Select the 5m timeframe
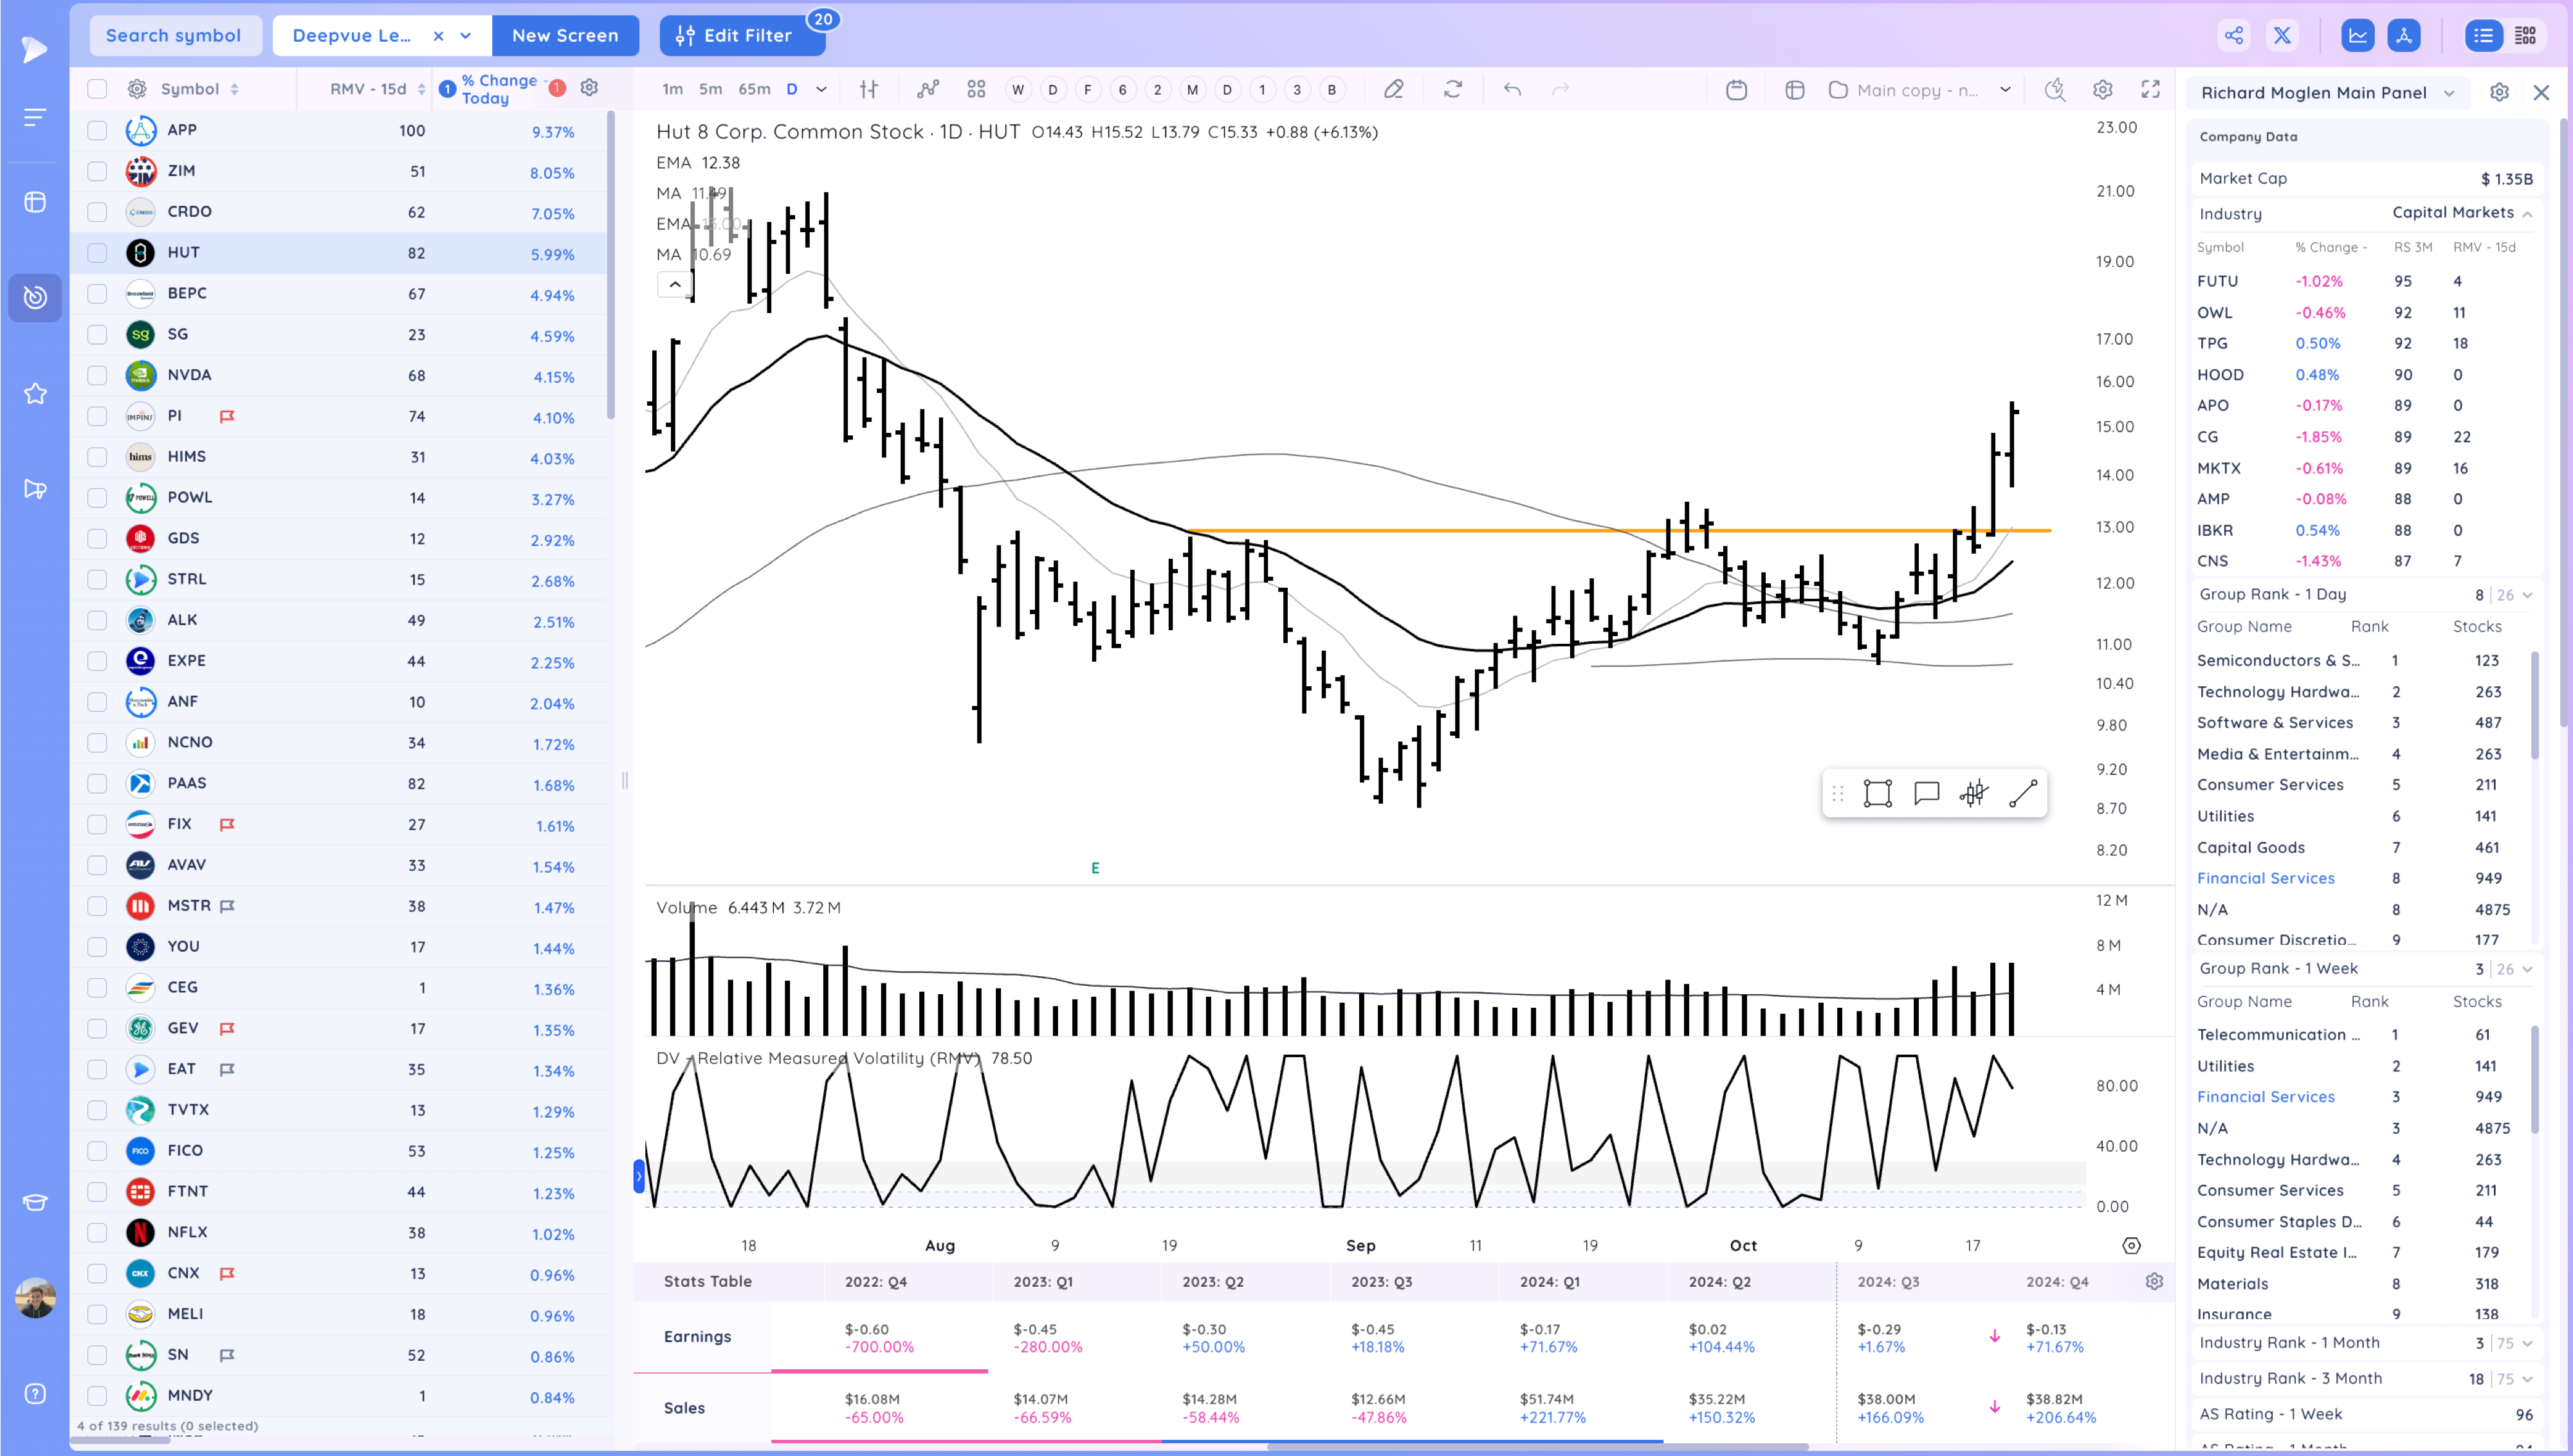Viewport: 2573px width, 1456px height. coord(710,89)
